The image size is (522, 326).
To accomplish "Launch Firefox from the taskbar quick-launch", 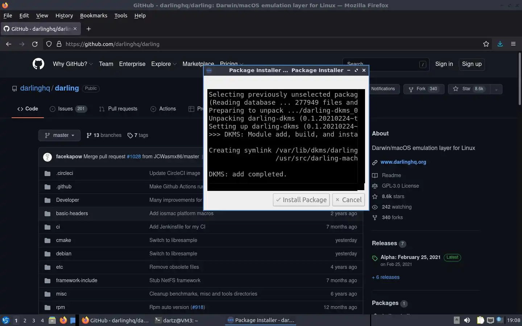I will 63,320.
